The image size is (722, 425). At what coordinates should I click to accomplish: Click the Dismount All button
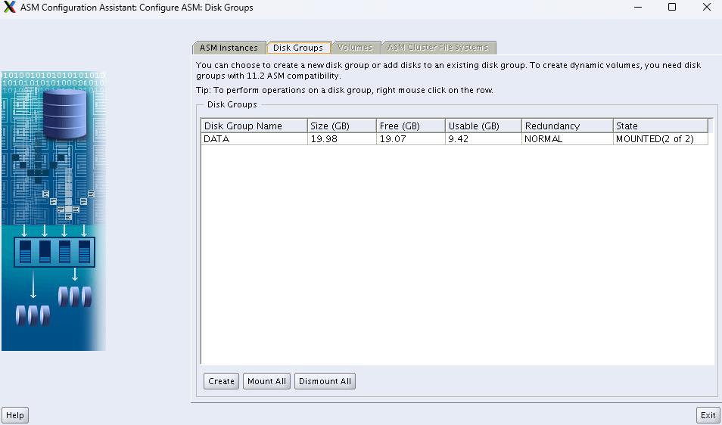(x=325, y=381)
